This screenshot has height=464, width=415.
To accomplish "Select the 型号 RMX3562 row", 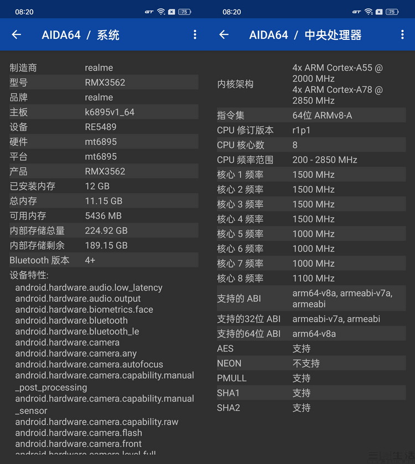I will 104,83.
